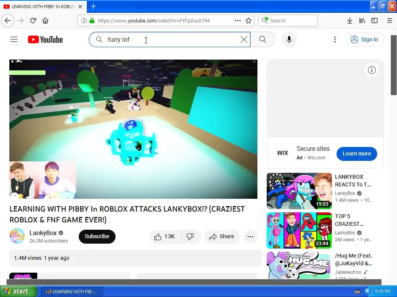
Task: Open the Firefox hamburger menu
Action: click(390, 20)
